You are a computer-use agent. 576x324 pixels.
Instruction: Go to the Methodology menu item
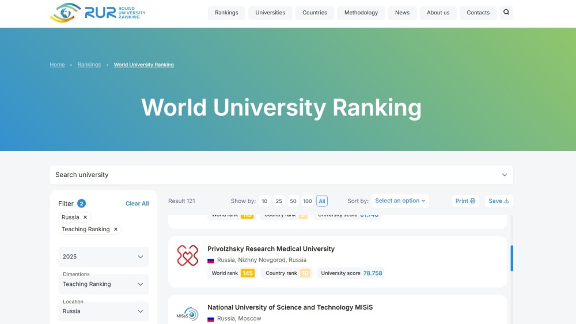point(361,13)
